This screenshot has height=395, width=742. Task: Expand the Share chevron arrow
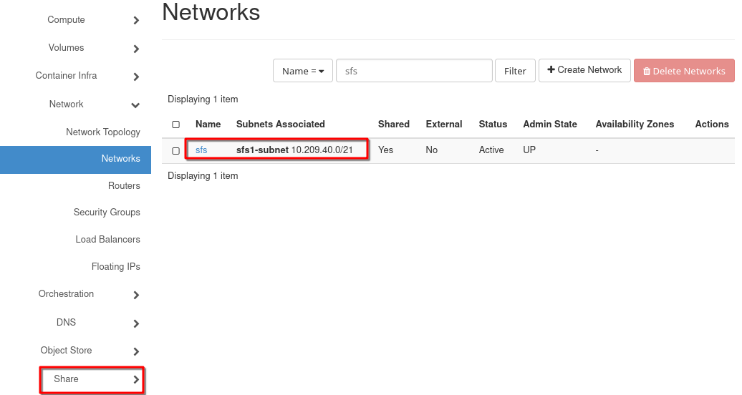tap(136, 379)
